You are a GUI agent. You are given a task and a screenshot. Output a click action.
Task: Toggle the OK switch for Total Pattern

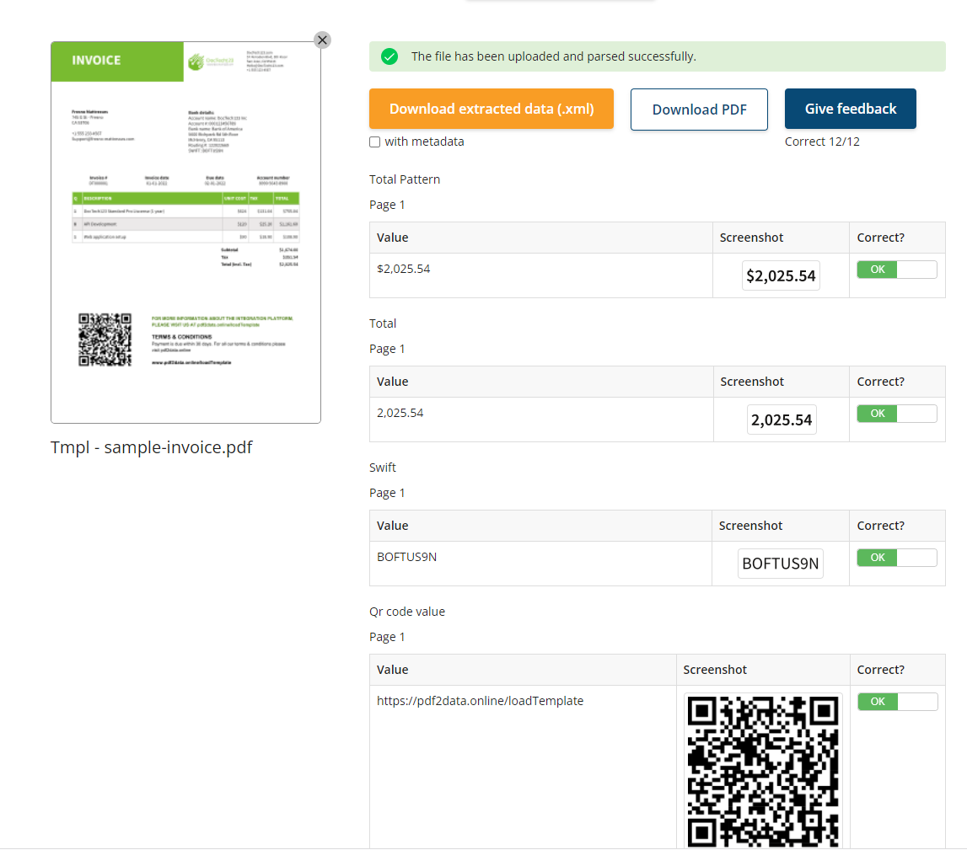pyautogui.click(x=897, y=270)
